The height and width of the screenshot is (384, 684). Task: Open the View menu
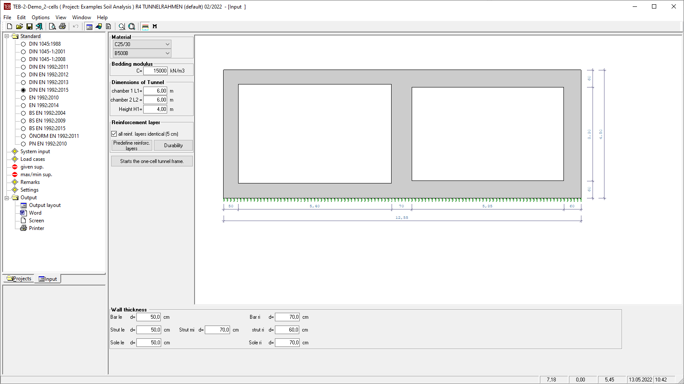(x=61, y=17)
